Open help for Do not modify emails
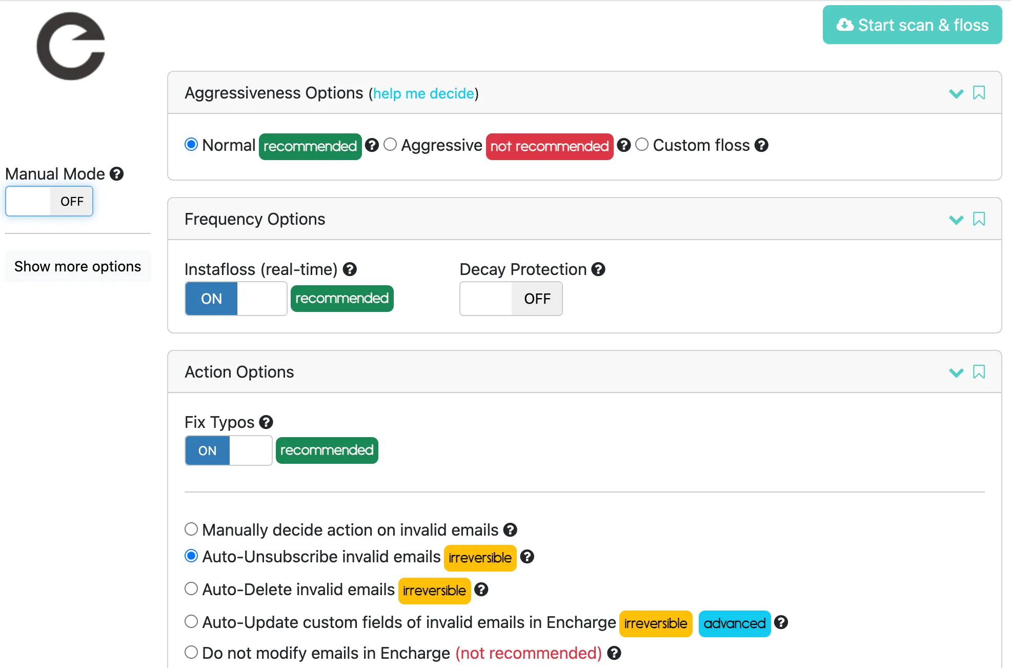Screen dimensions: 1011x668 click(x=614, y=653)
